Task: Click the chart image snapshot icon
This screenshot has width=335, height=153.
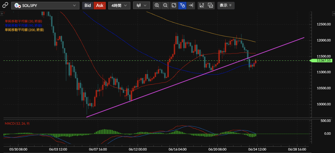Action: (211, 5)
